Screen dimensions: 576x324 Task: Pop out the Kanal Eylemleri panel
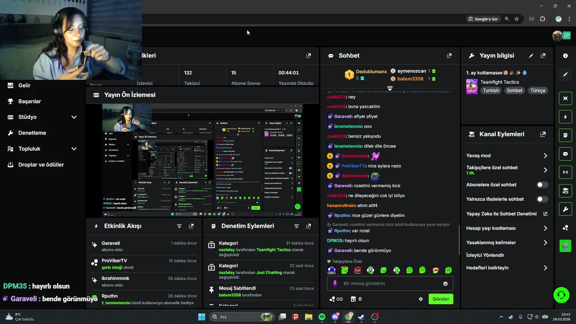(543, 134)
